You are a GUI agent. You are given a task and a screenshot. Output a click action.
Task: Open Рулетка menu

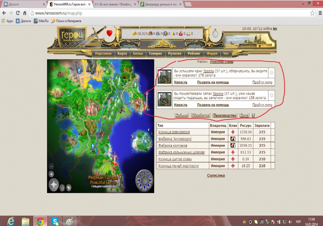tap(175, 53)
